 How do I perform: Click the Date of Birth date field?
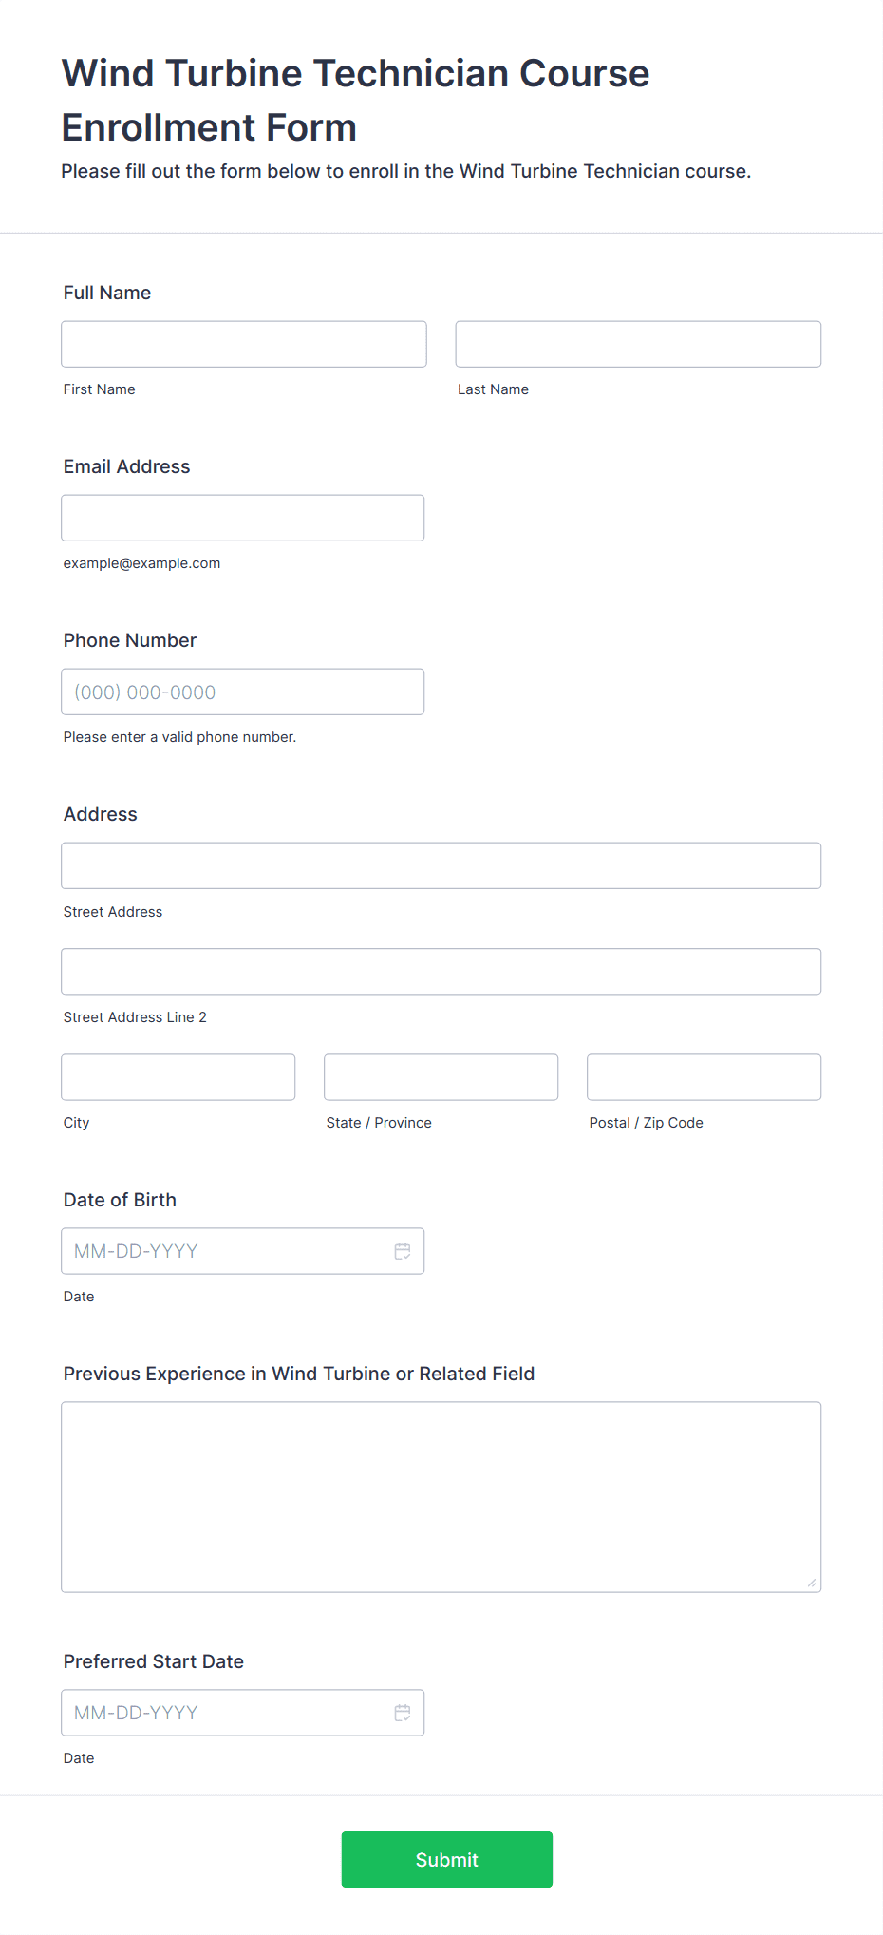pos(243,1251)
